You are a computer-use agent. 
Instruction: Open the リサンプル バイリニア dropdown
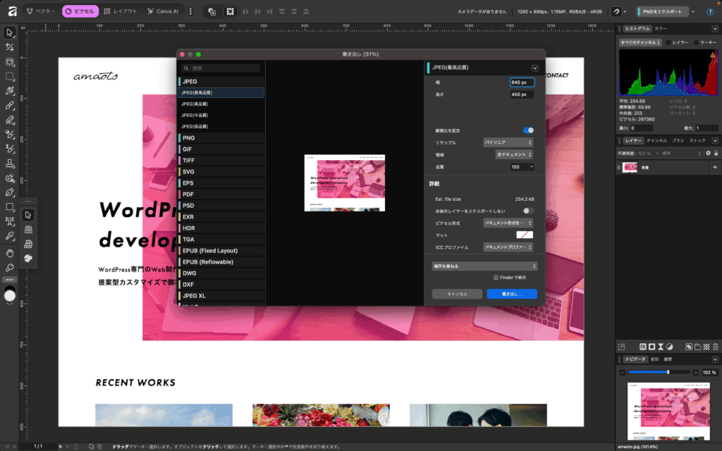click(508, 142)
